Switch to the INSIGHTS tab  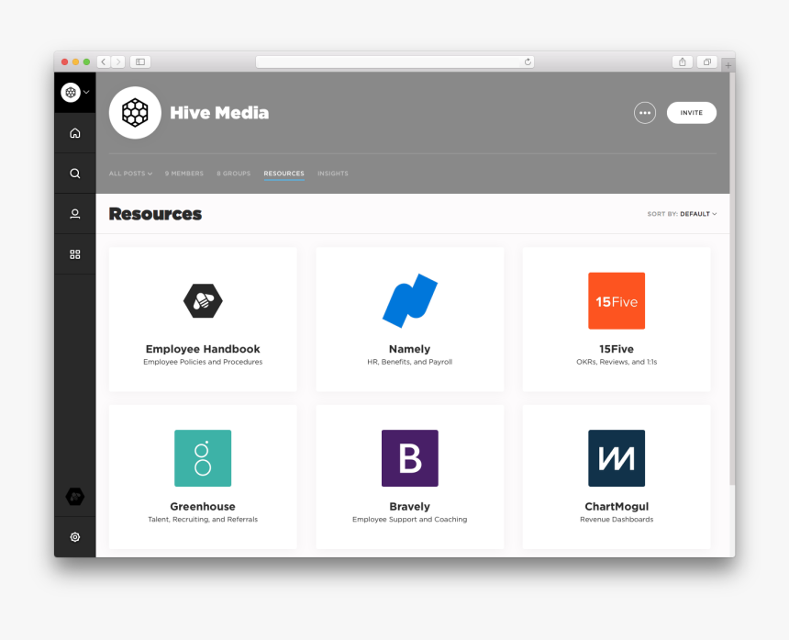coord(333,174)
